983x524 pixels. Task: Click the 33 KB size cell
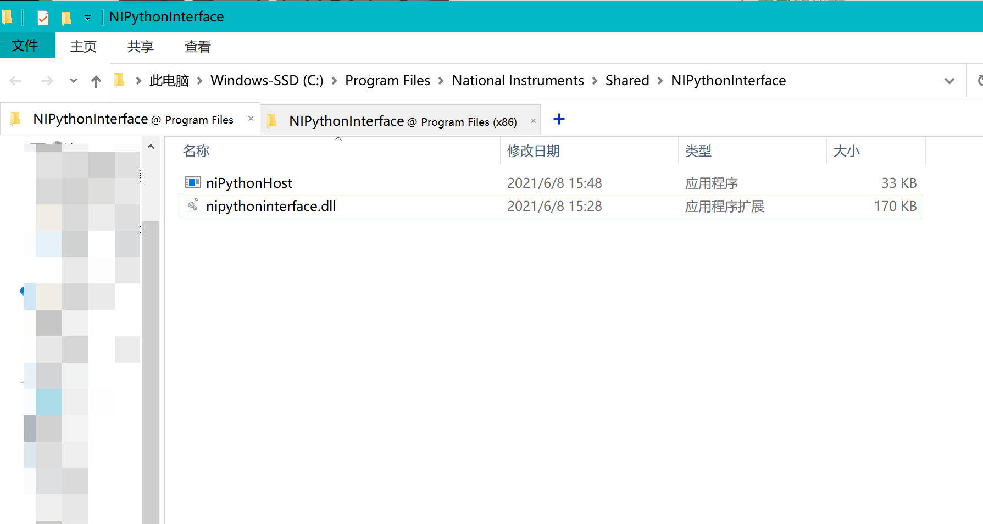click(899, 183)
